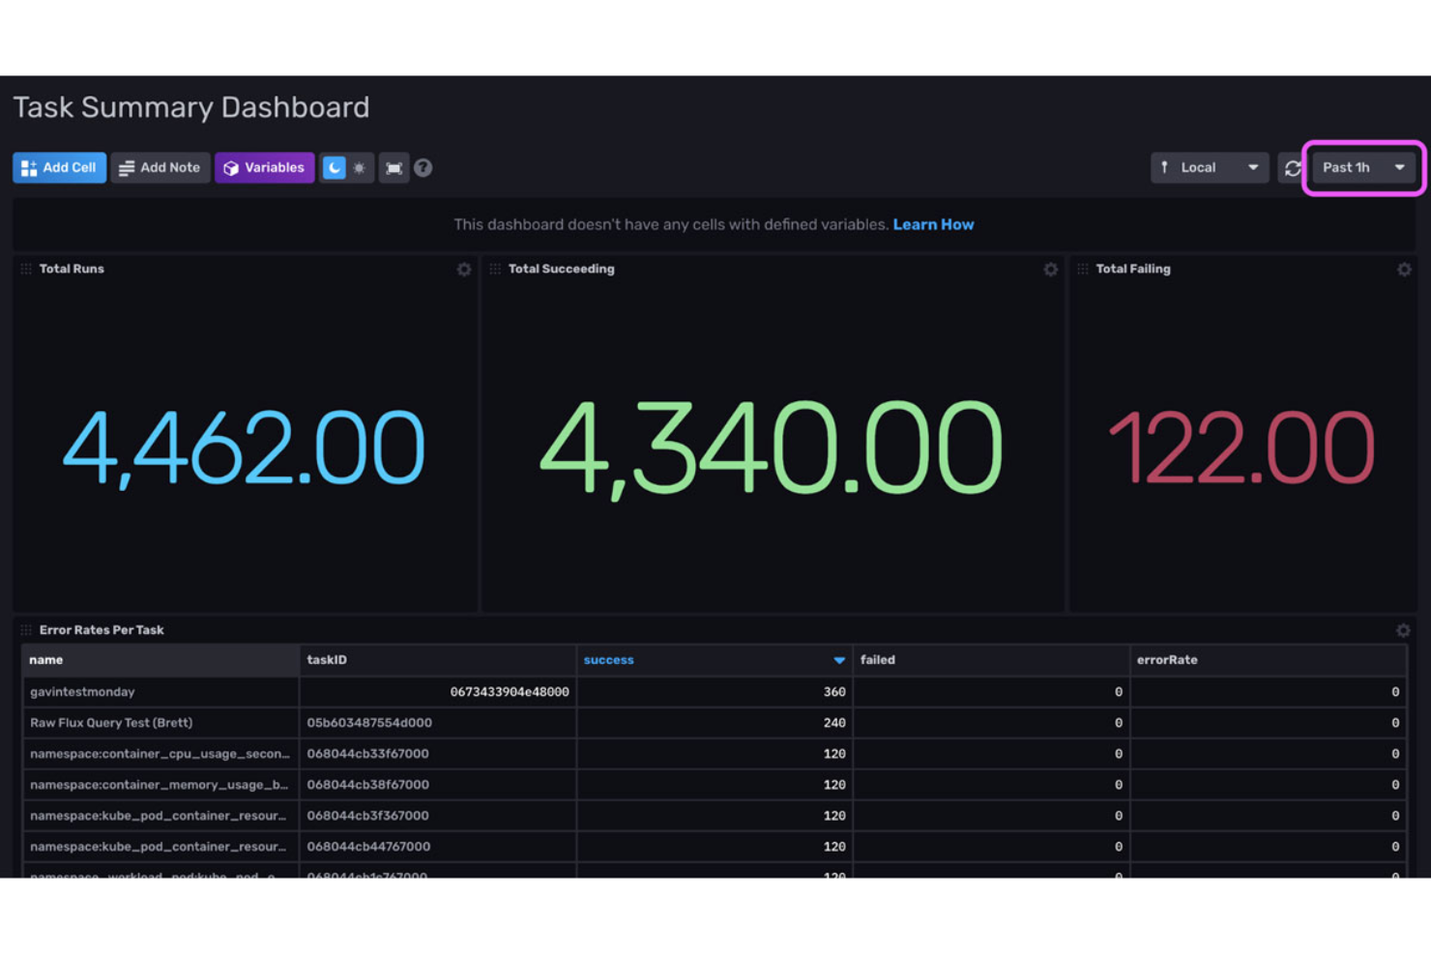Enable dark mode with the moon icon
The width and height of the screenshot is (1431, 954).
point(334,167)
